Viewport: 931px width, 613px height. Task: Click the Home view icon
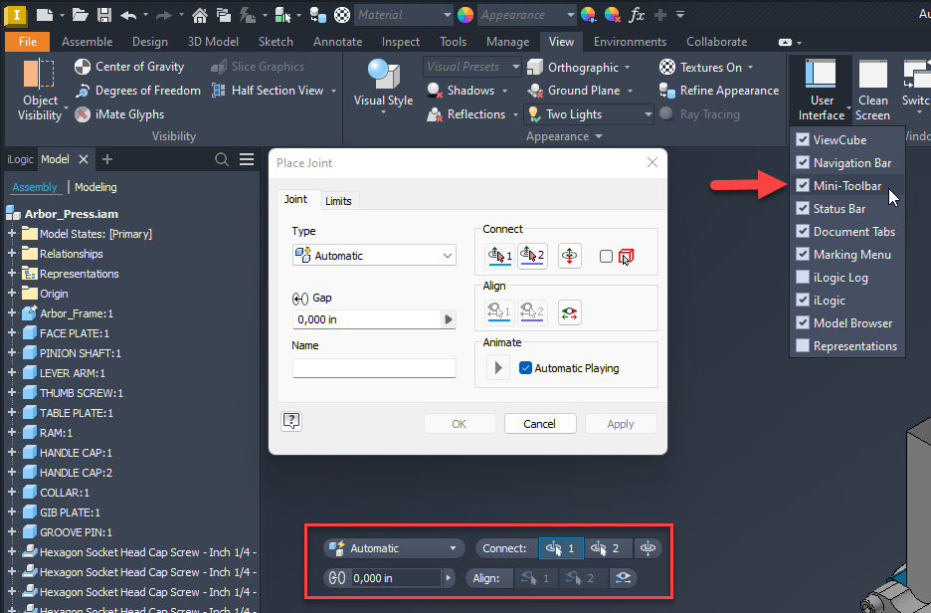click(x=200, y=16)
